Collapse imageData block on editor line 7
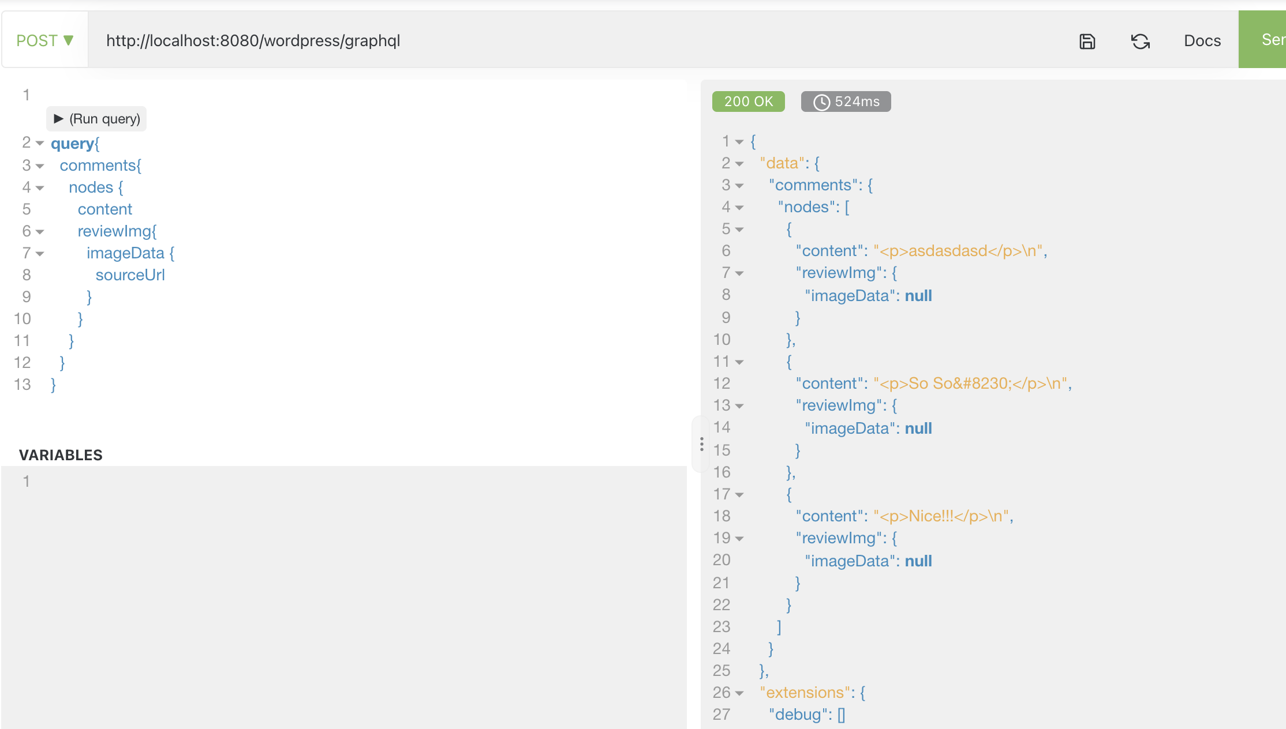Screen dimensions: 1286x729 coord(40,254)
